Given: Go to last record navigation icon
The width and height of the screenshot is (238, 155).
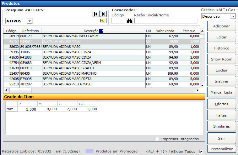Looking at the screenshot, I should (103, 14).
